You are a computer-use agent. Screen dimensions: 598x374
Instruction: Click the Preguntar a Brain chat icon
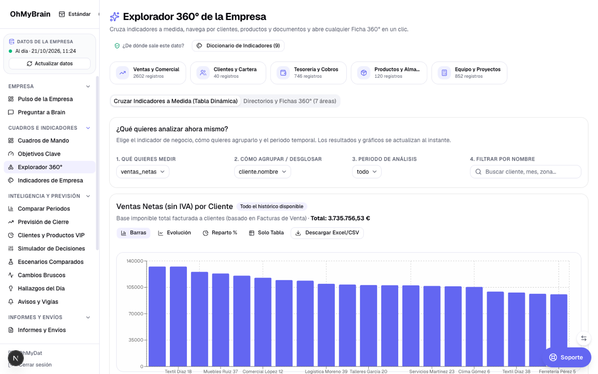[x=11, y=113]
